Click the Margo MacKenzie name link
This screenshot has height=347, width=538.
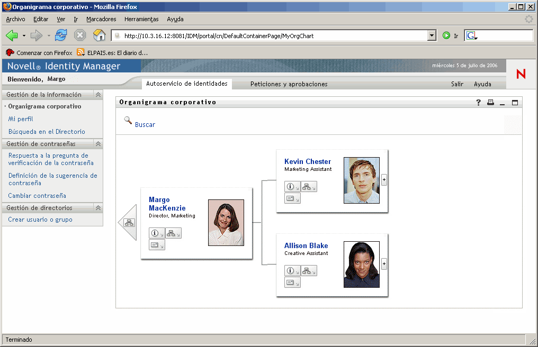tap(167, 204)
